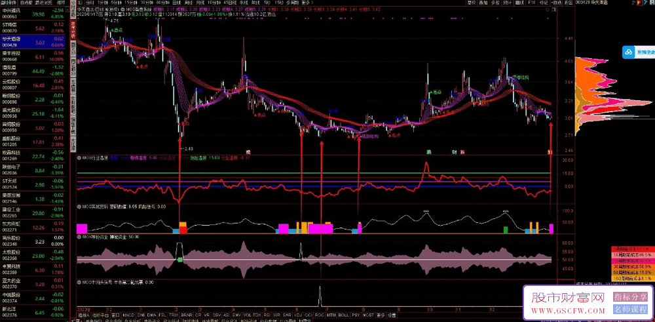
Task: Click the green flag icon at top right
Action: [x=645, y=3]
